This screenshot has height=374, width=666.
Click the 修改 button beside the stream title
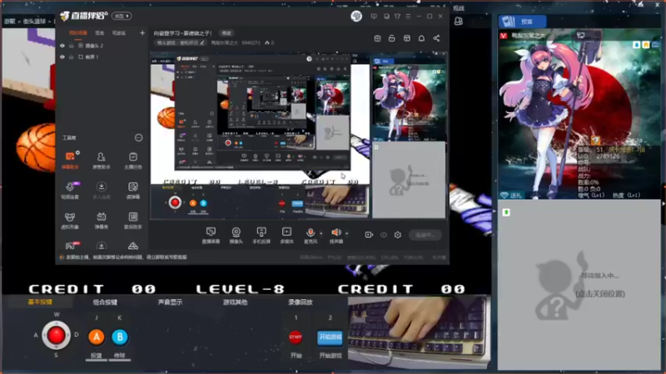pyautogui.click(x=226, y=33)
